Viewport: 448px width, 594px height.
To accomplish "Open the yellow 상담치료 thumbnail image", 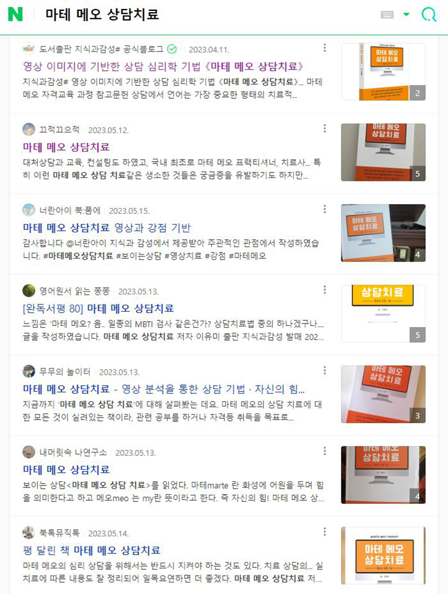I will 383,314.
